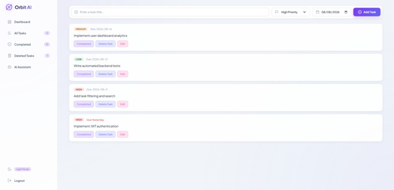Click the Completed checkmark circle icon

[x=10, y=44]
